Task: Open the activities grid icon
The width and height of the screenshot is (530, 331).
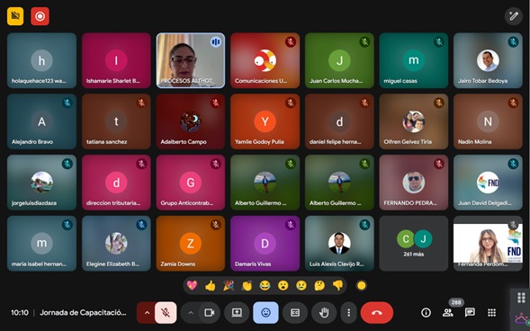Action: (x=492, y=313)
